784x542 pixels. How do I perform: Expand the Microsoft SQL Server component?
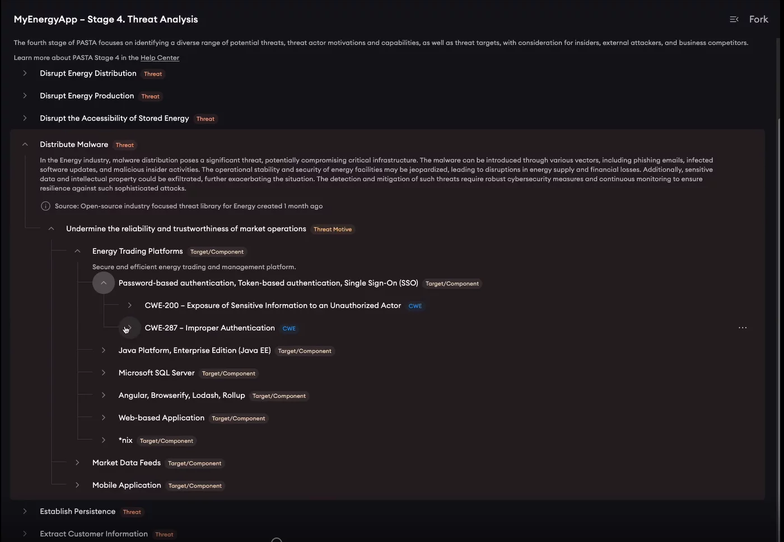tap(104, 373)
